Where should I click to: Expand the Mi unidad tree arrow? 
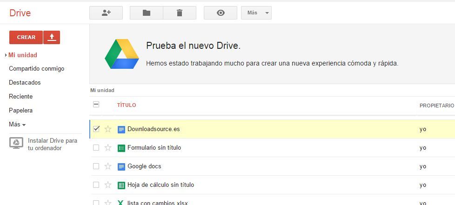pos(6,55)
